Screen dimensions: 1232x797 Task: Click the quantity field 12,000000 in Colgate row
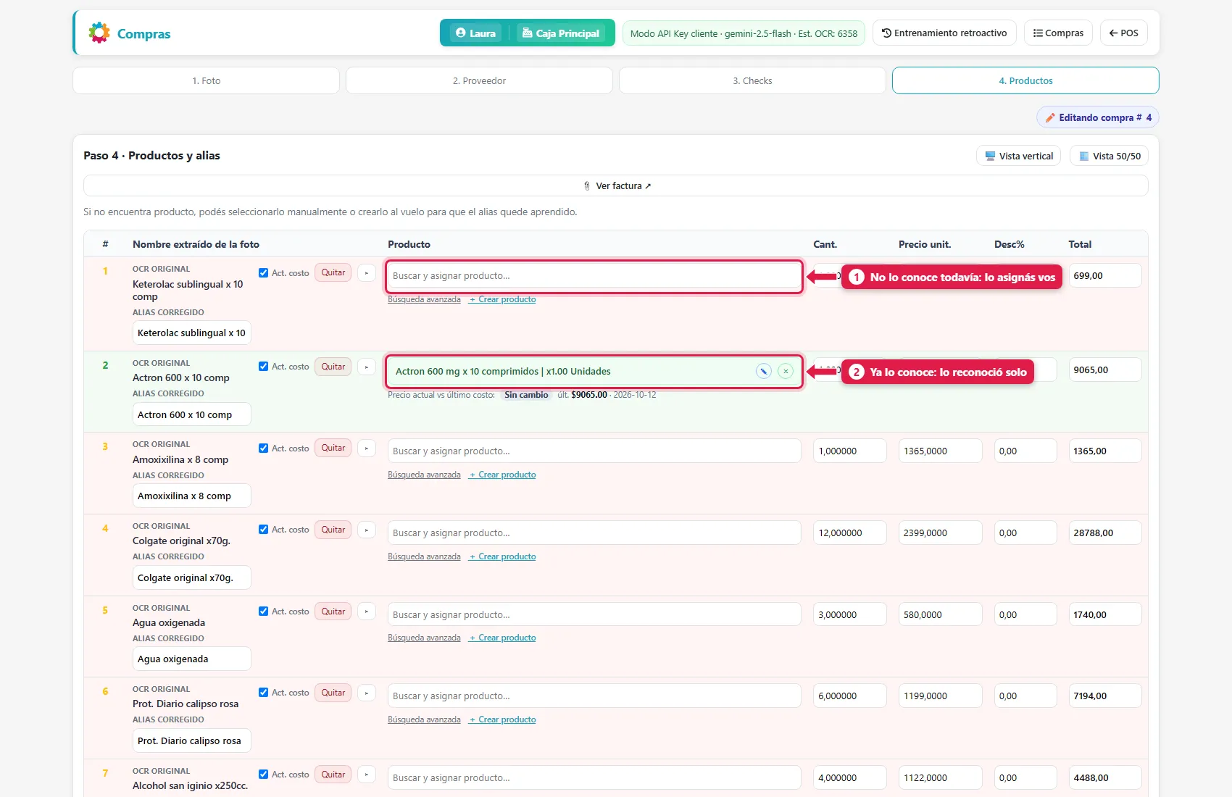tap(850, 533)
